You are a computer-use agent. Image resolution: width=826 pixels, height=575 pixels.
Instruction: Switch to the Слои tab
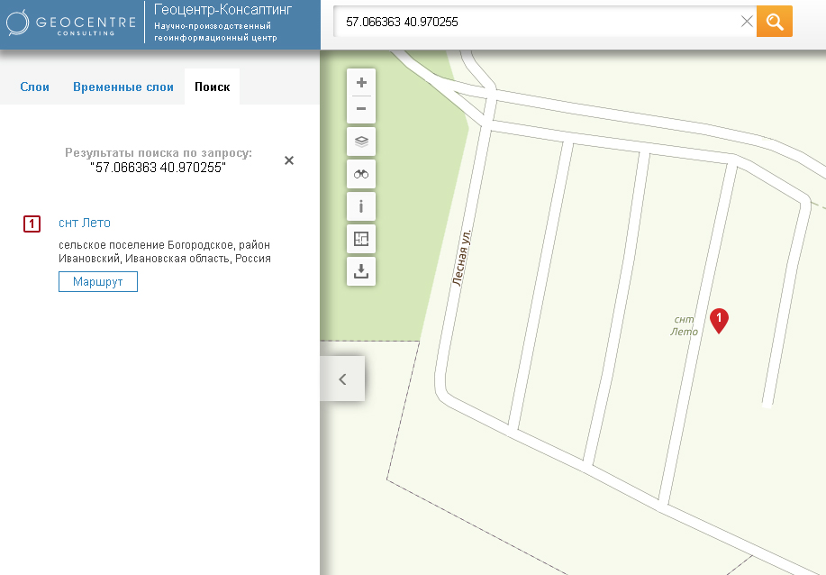(x=35, y=87)
